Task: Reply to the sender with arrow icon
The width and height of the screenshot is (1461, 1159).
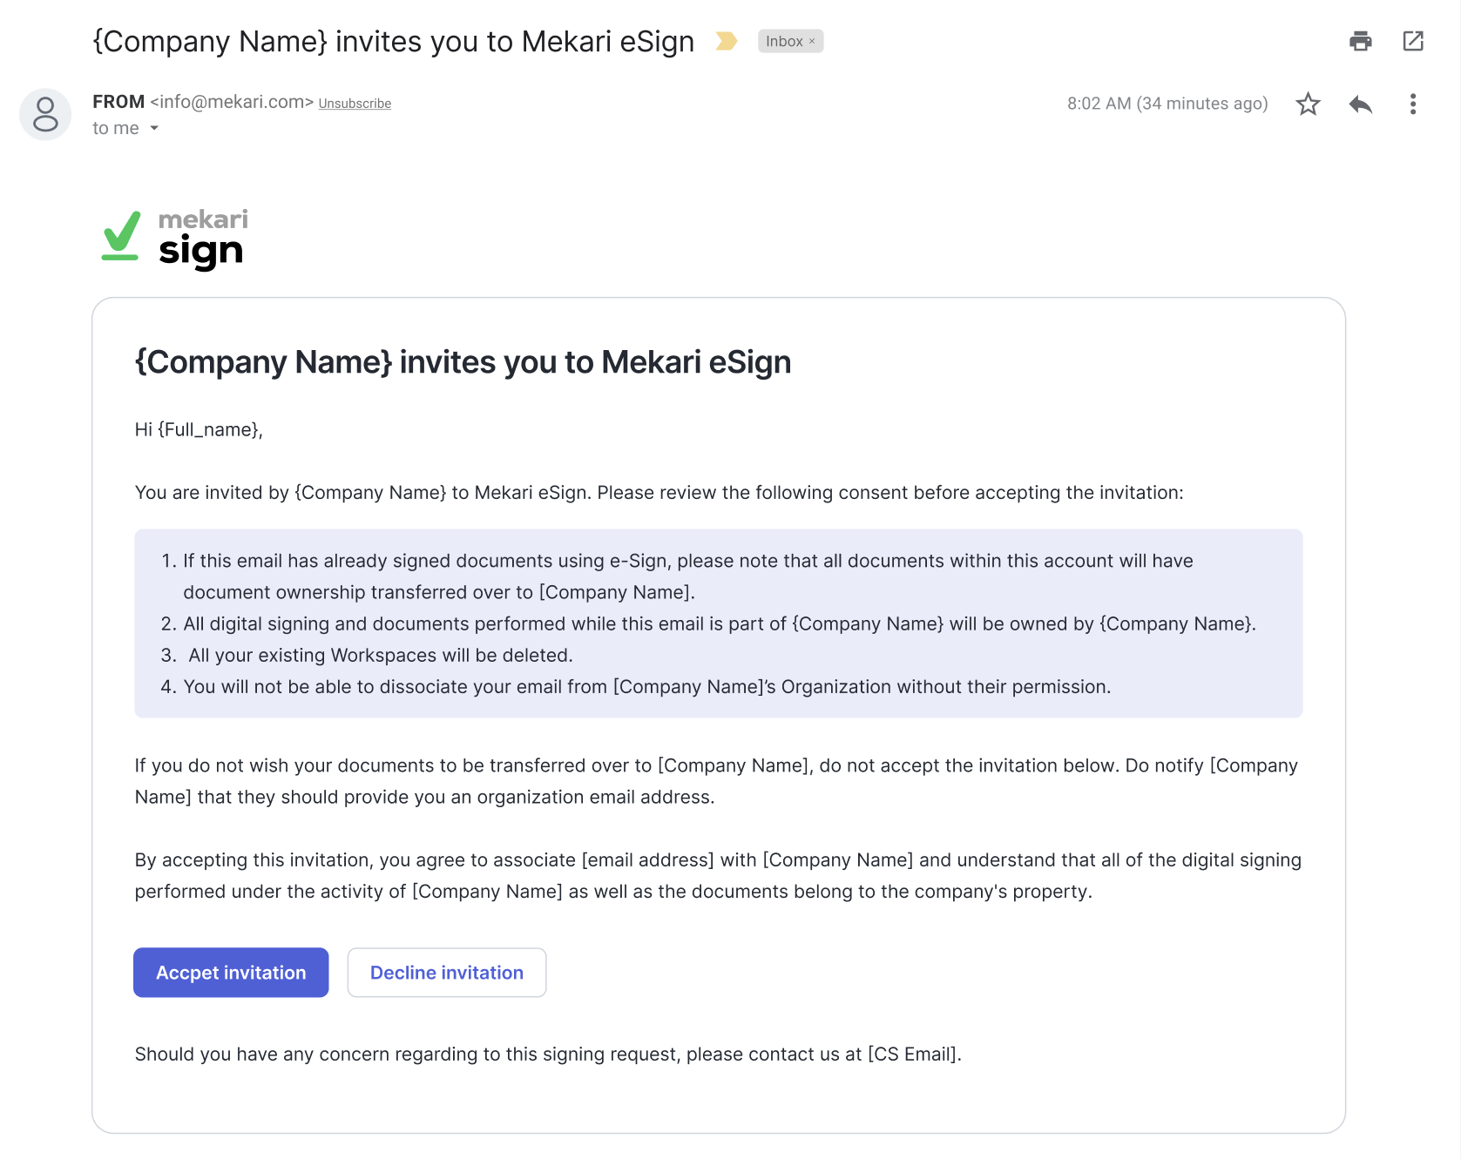Action: pos(1360,104)
